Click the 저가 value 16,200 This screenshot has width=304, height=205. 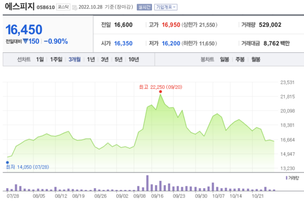[171, 43]
